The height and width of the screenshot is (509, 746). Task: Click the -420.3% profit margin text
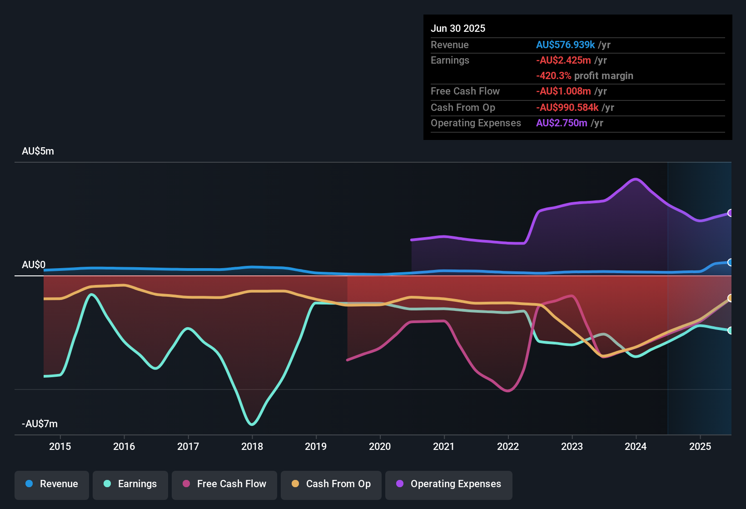point(585,76)
